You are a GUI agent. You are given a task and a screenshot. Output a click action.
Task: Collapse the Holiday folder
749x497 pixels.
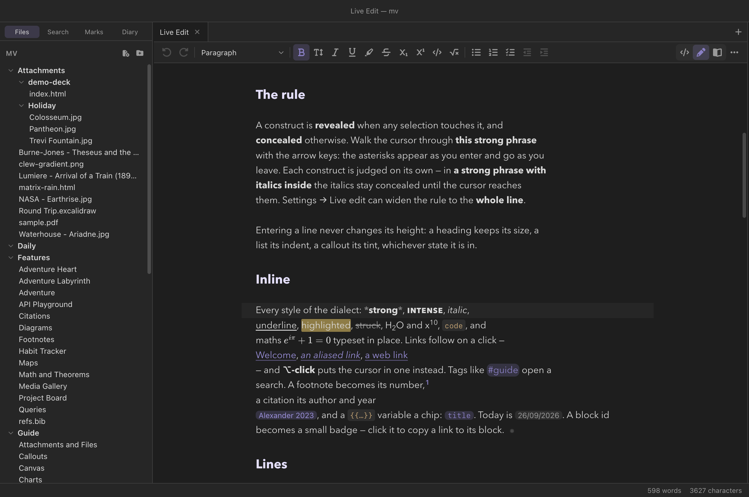pos(21,106)
